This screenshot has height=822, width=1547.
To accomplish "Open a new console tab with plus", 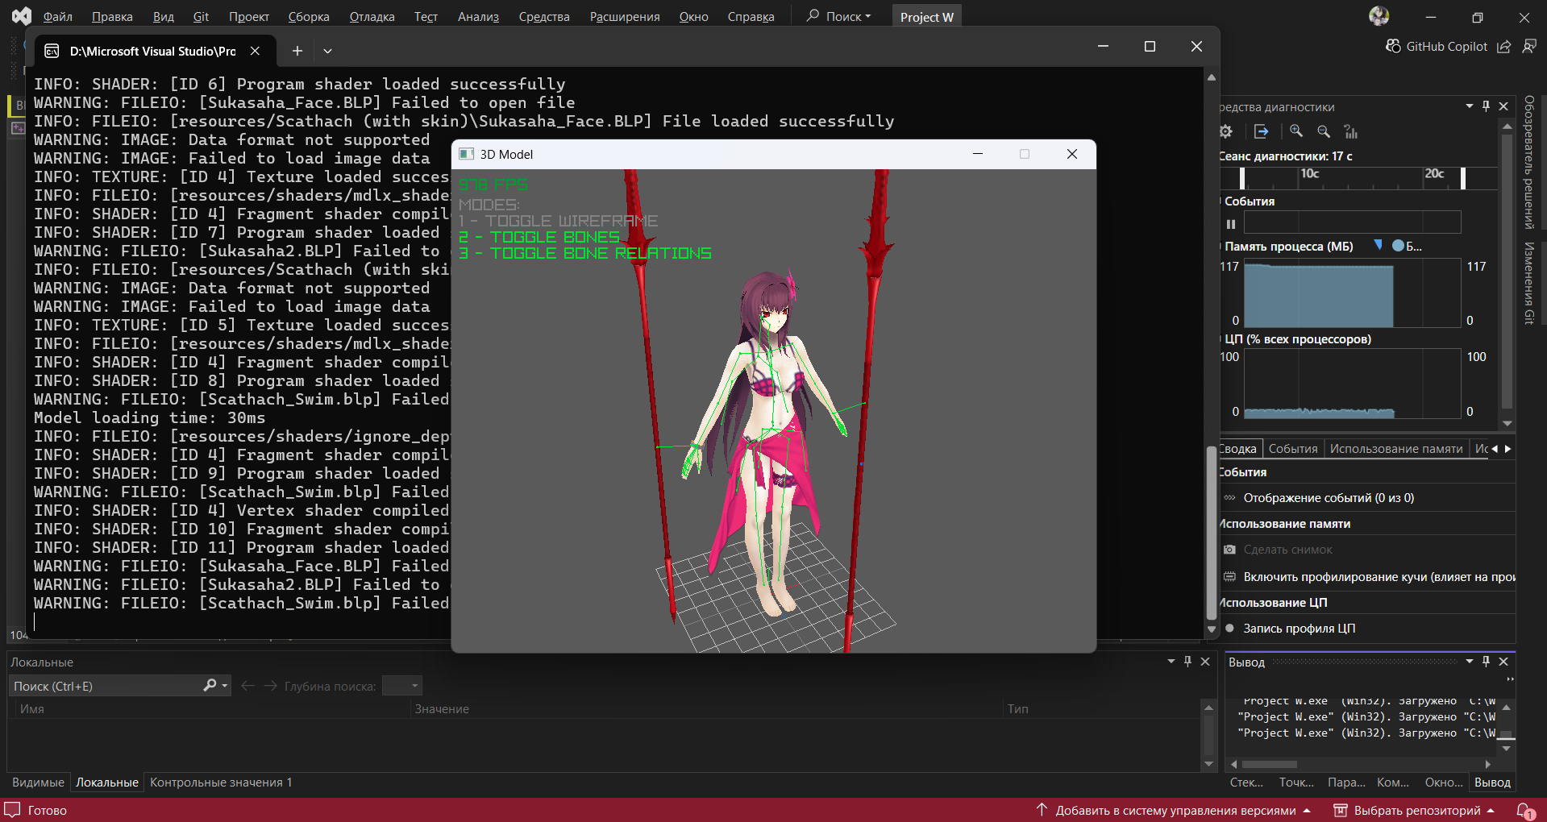I will click(x=297, y=51).
